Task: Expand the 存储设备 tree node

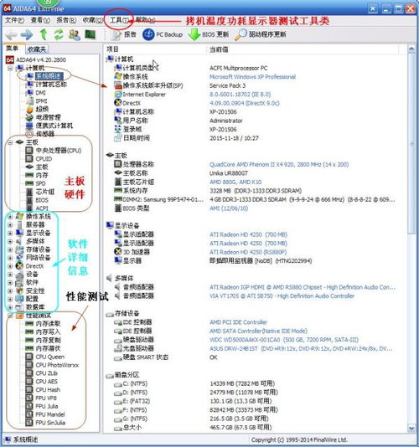Action: point(10,249)
